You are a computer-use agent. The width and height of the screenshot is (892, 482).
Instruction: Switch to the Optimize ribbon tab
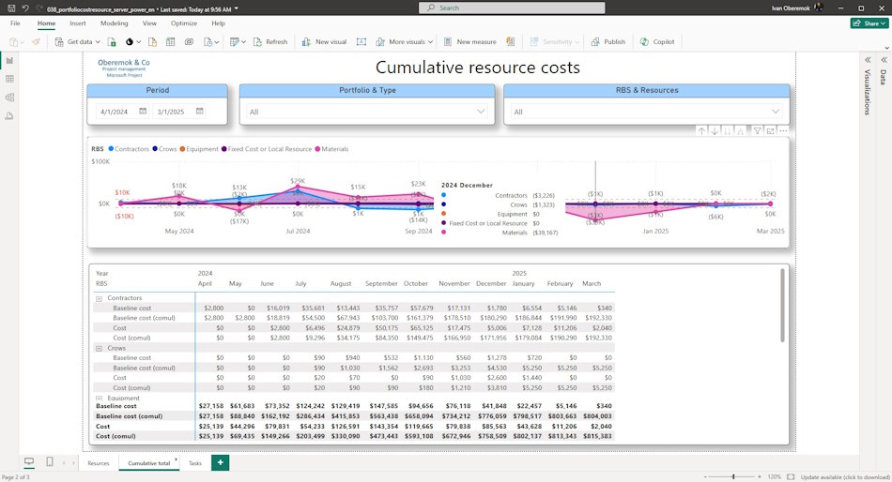184,23
